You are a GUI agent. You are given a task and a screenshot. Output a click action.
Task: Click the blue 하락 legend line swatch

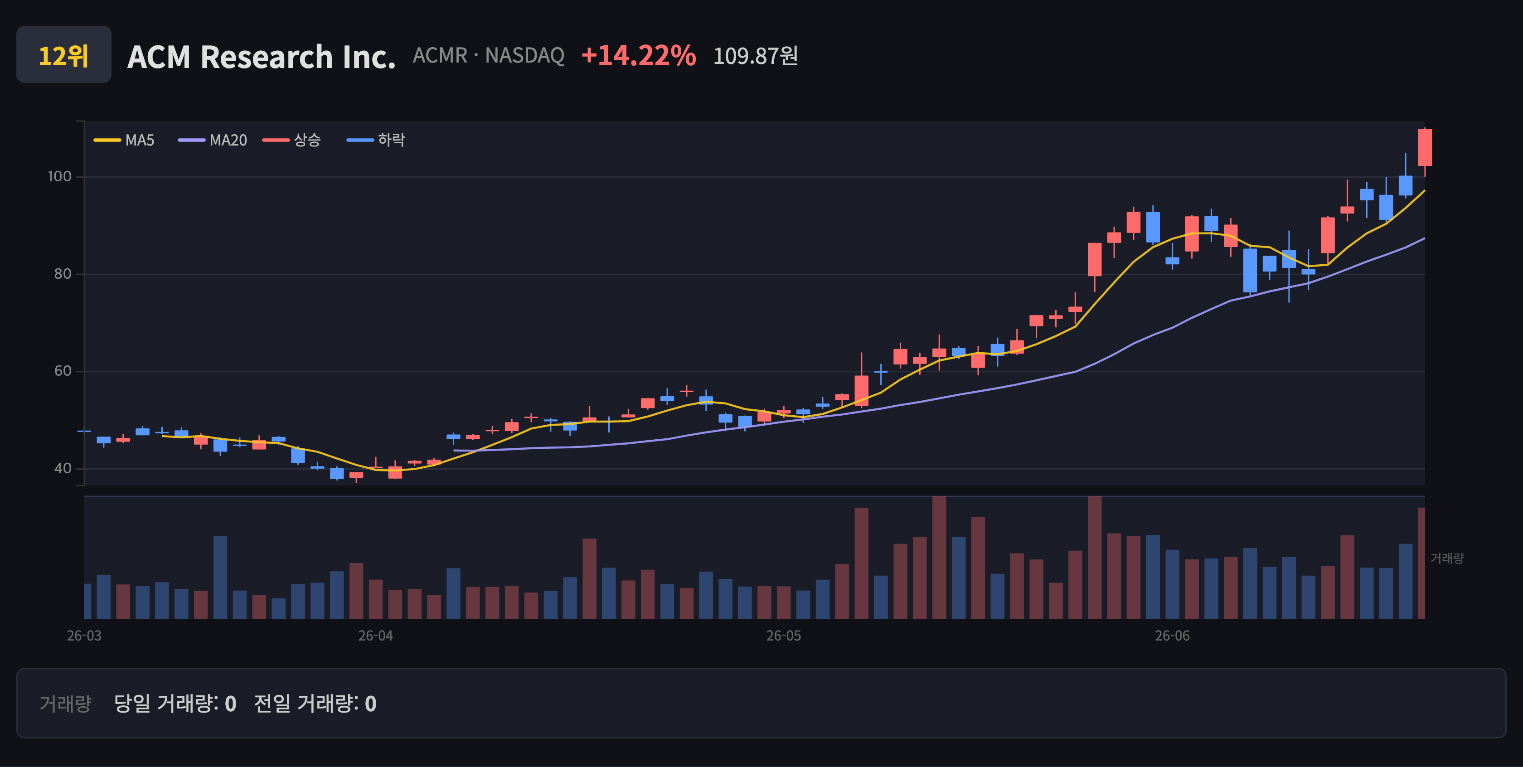[360, 140]
